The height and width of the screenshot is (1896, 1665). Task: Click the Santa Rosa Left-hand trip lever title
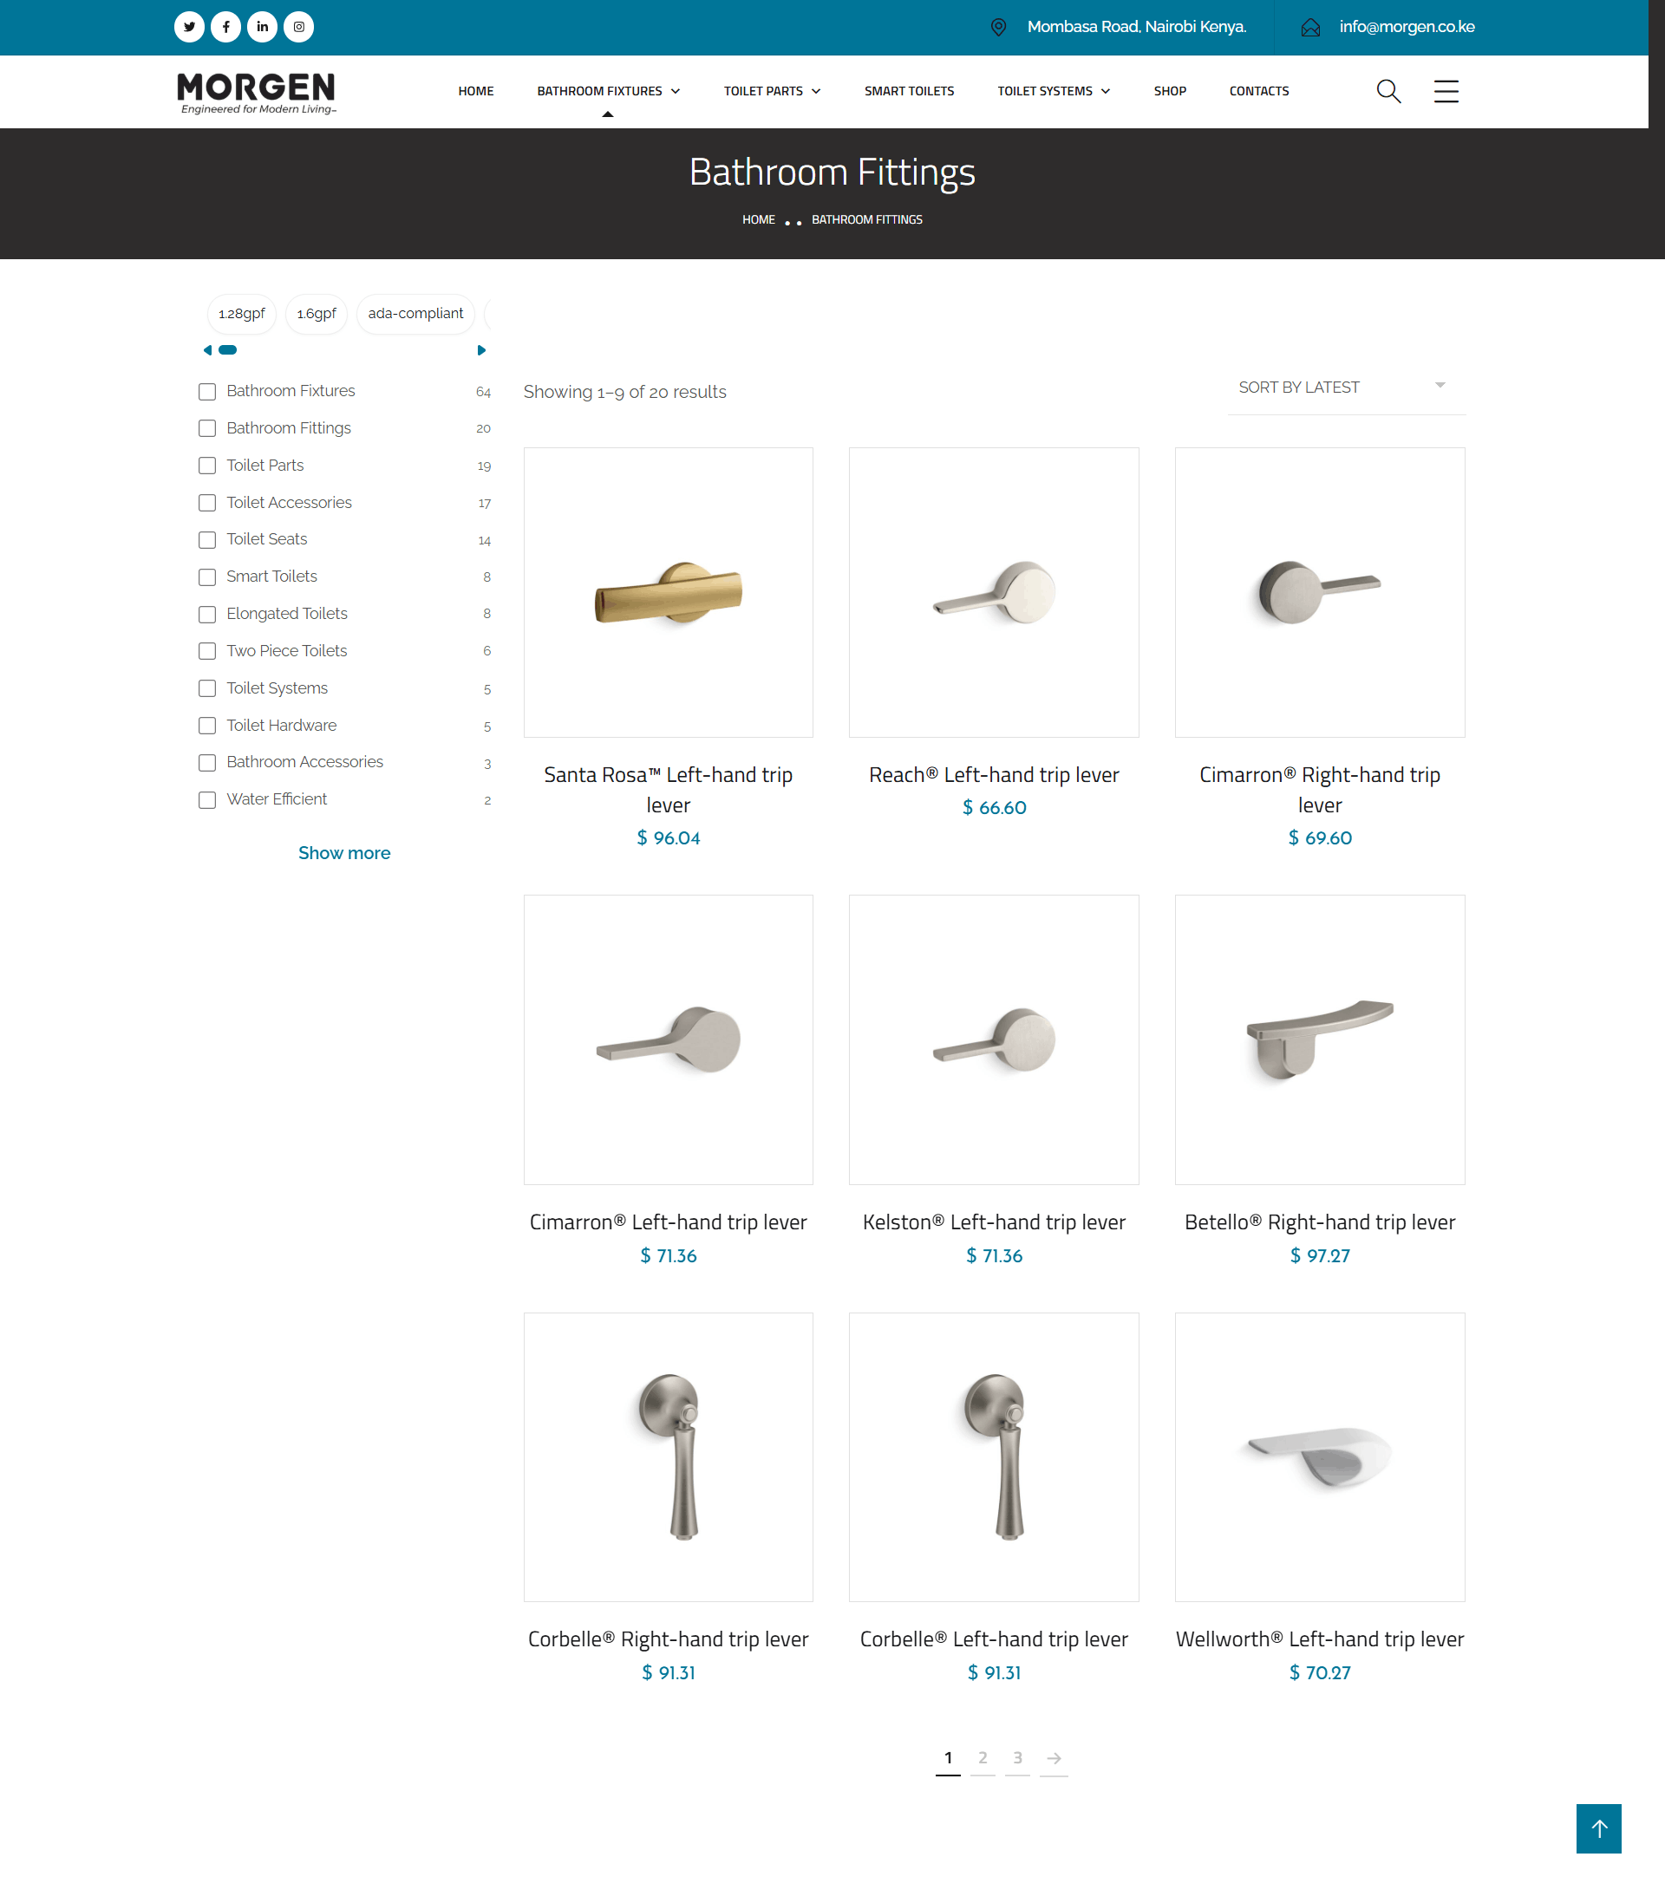tap(669, 791)
